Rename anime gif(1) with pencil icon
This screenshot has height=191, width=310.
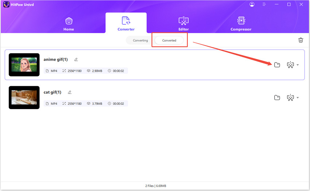76,59
